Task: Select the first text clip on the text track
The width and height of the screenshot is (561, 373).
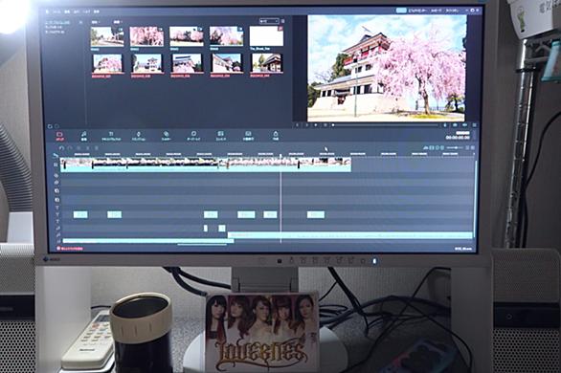Action: click(80, 215)
